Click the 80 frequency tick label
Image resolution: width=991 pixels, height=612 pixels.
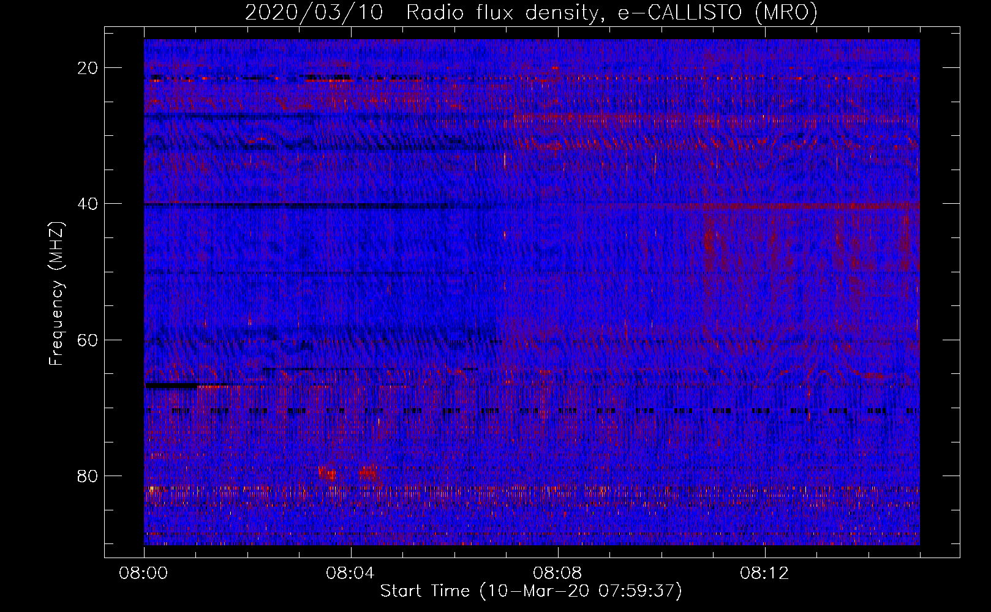click(88, 476)
